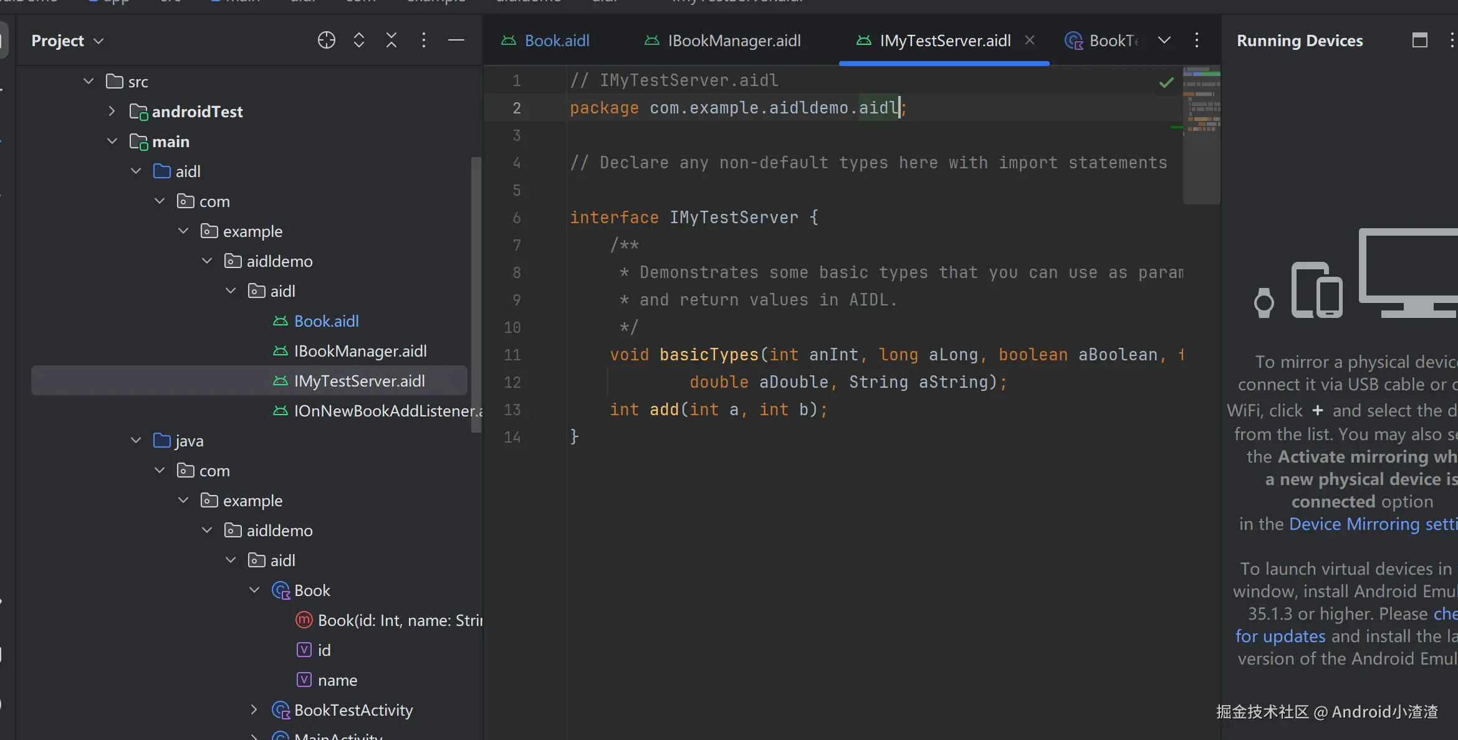
Task: Expand the BookTestActivity class node
Action: pos(254,710)
